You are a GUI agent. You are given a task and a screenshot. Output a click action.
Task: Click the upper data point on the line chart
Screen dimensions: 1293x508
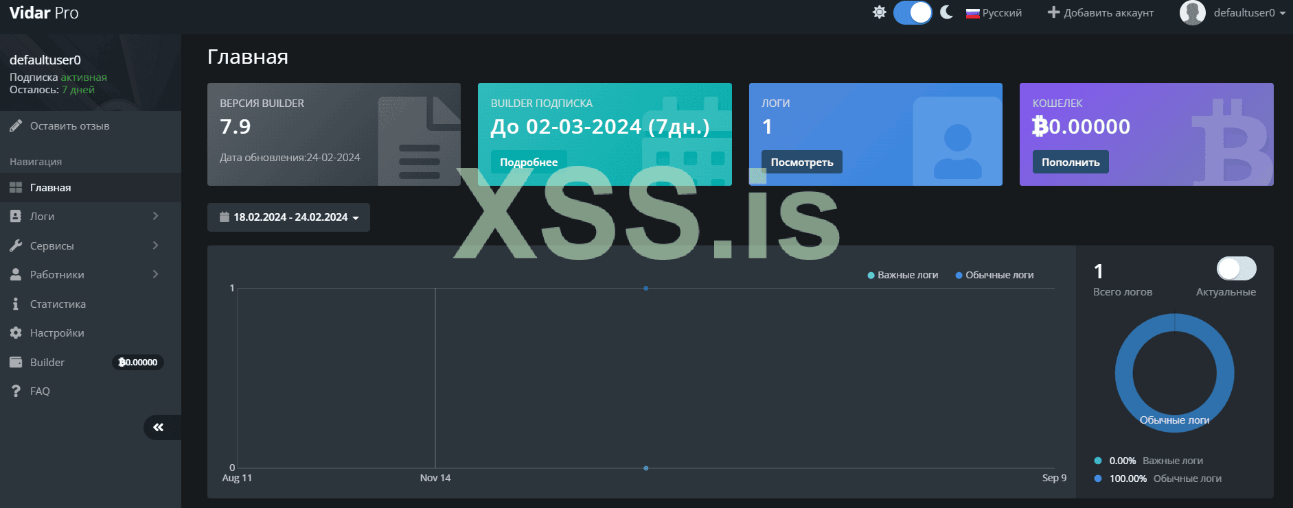[646, 288]
